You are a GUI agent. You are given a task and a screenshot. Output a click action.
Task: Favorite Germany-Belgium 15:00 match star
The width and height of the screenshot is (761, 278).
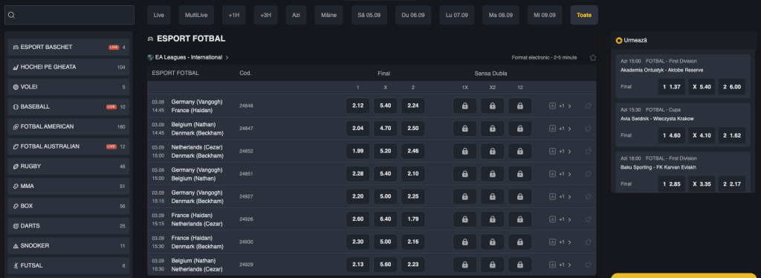588,174
